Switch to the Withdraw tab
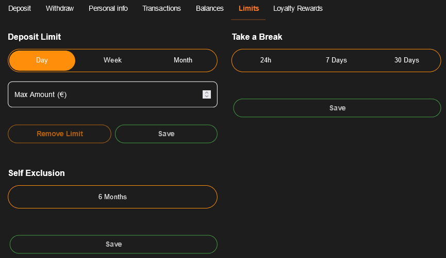The width and height of the screenshot is (446, 258). (x=60, y=9)
